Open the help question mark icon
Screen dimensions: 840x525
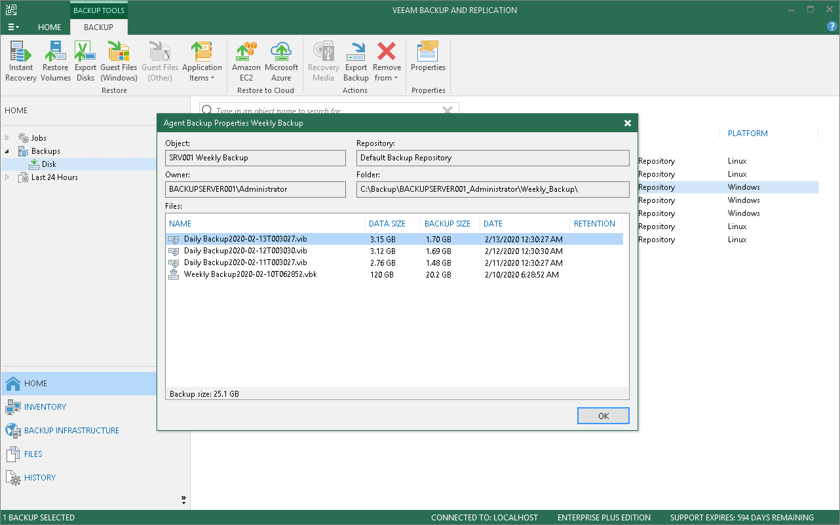[832, 26]
